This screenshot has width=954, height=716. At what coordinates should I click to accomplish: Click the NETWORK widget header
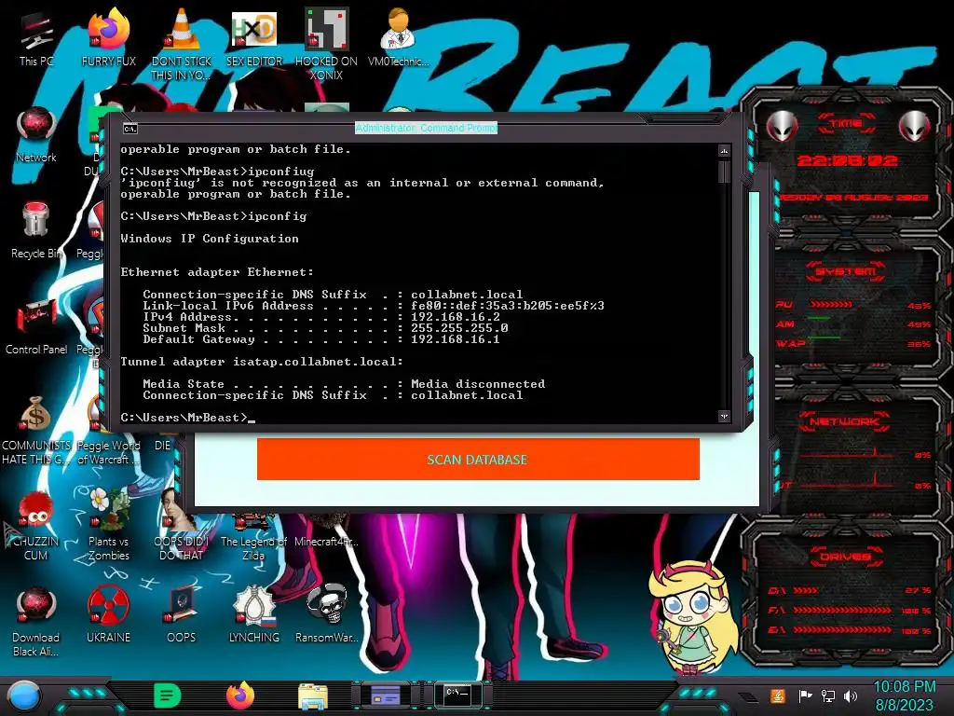(x=844, y=421)
